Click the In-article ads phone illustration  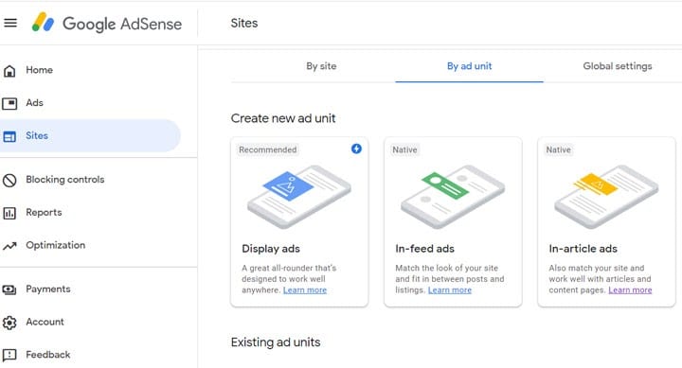pos(606,197)
